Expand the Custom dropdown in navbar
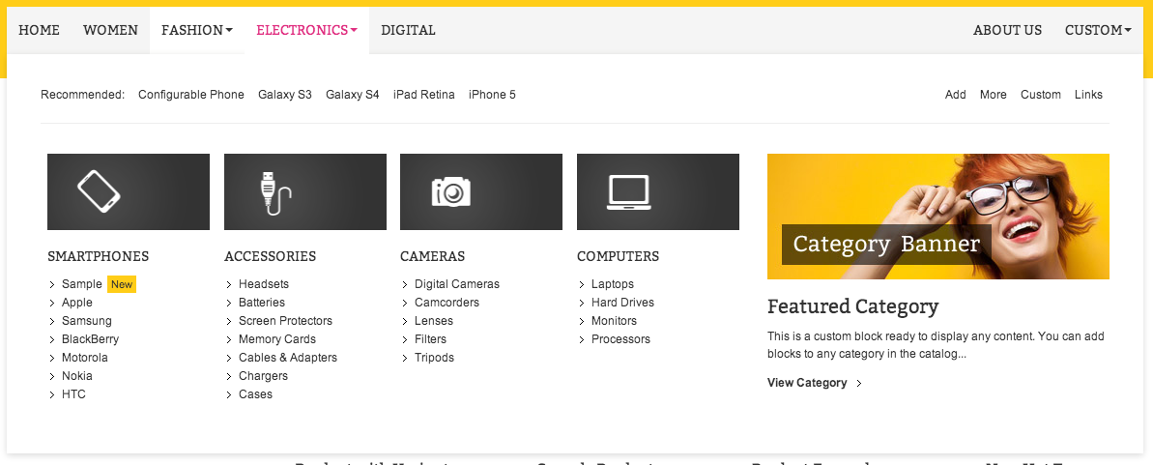 1098,30
